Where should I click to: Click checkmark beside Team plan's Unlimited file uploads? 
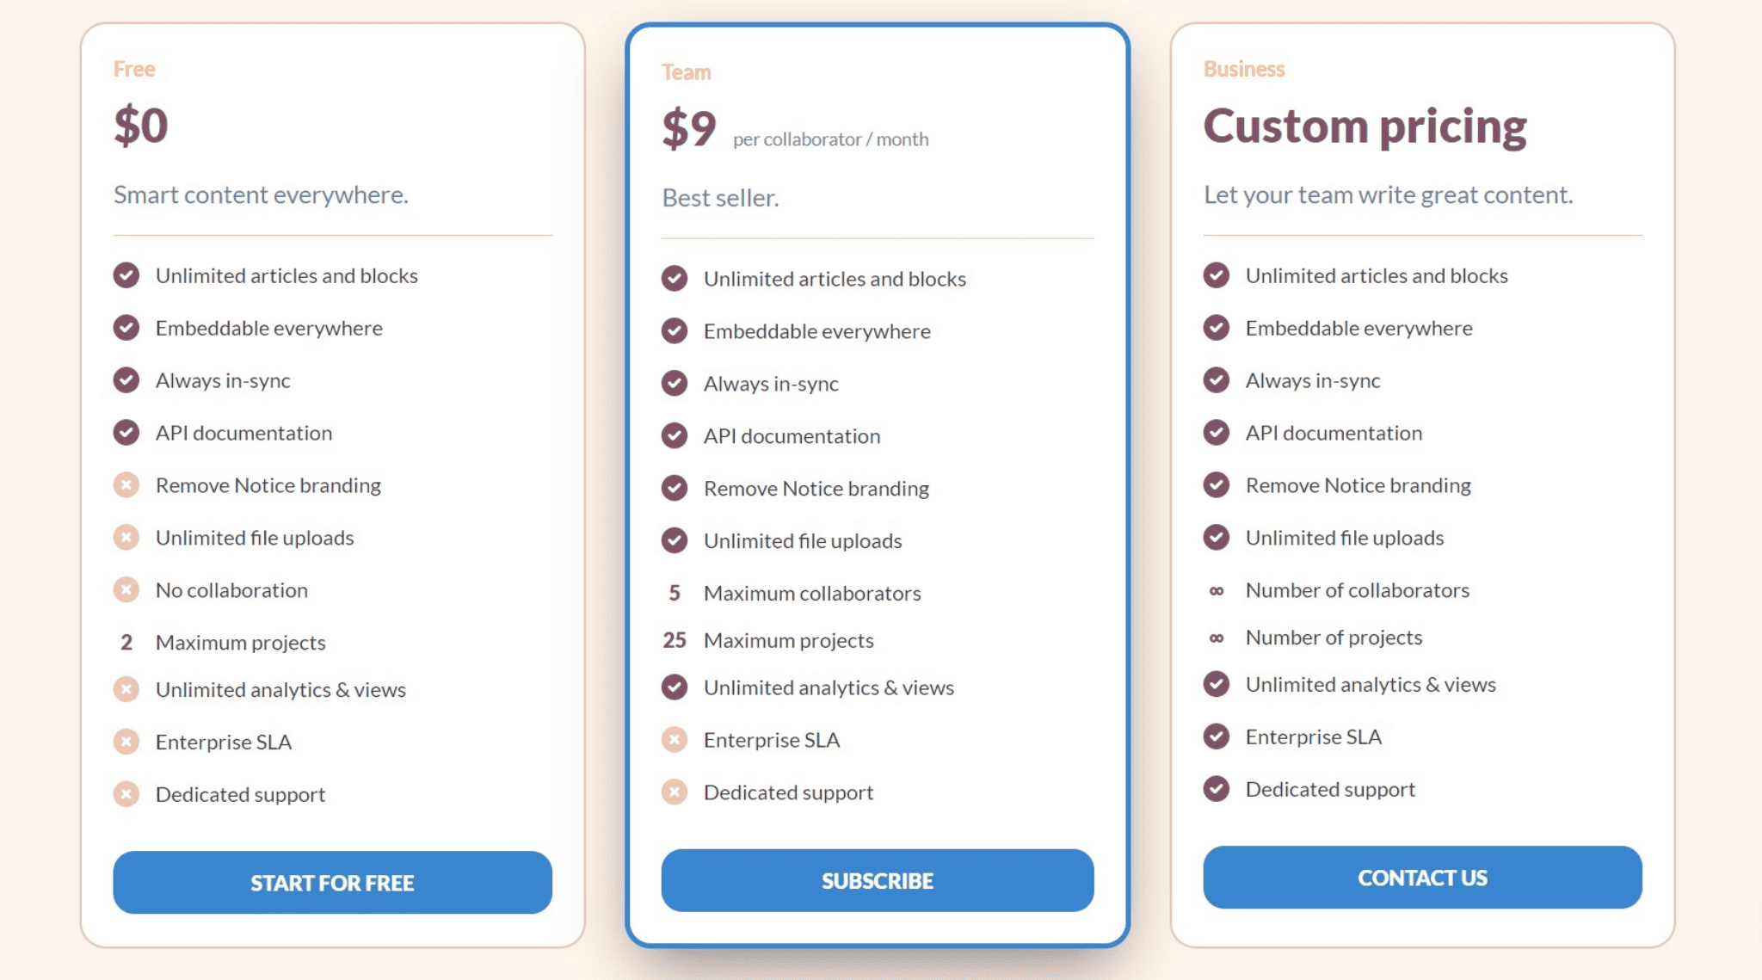pyautogui.click(x=675, y=540)
